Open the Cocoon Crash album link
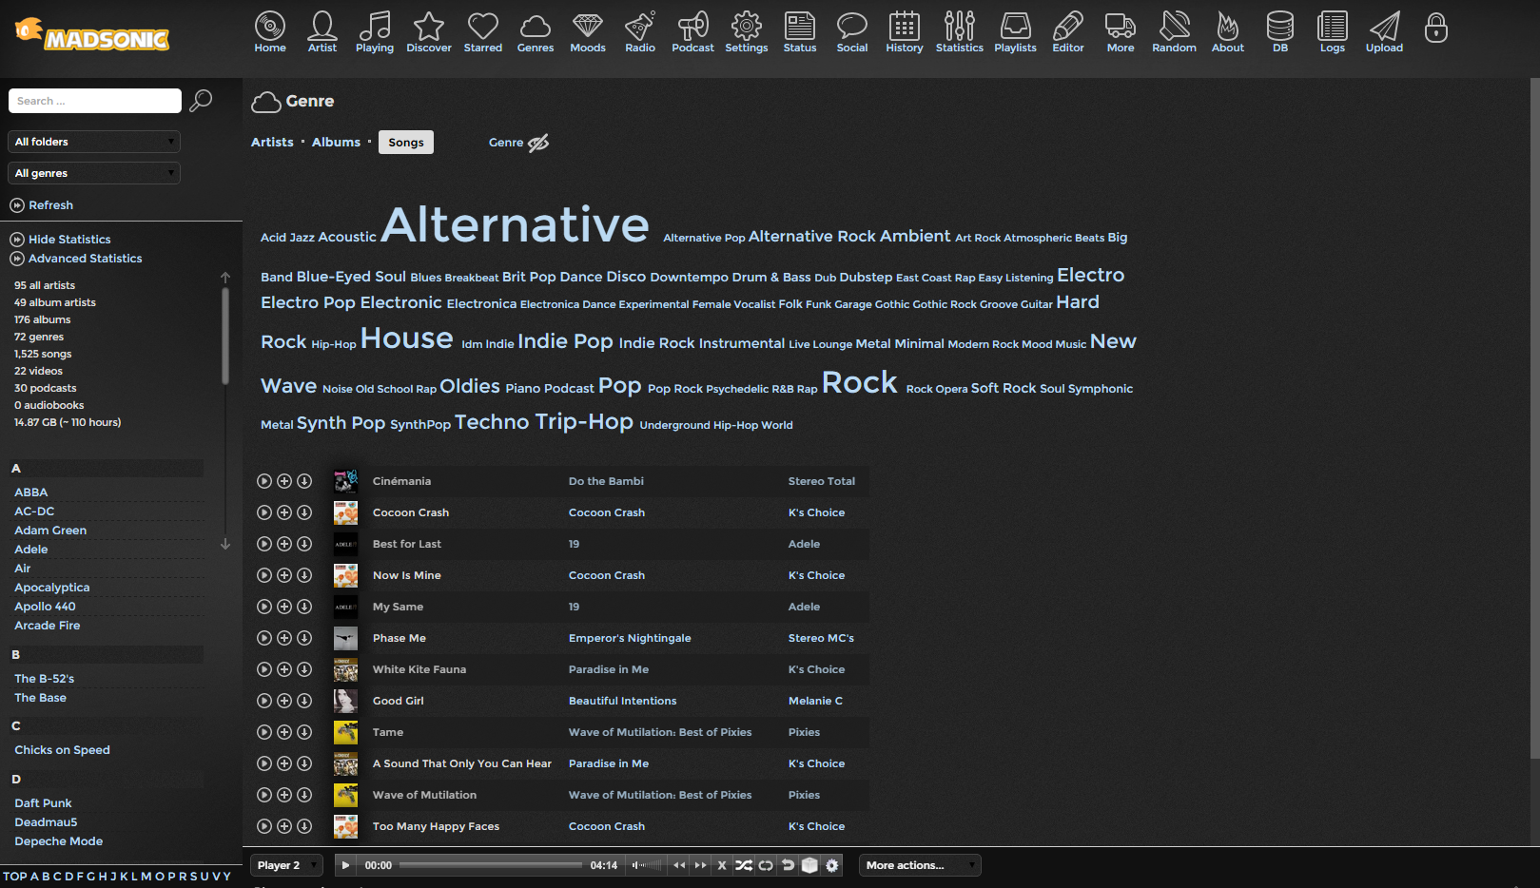 tap(607, 512)
